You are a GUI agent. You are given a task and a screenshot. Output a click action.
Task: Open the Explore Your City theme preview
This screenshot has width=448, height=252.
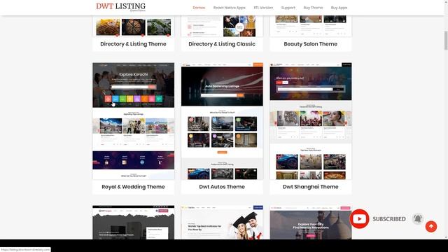[311, 223]
